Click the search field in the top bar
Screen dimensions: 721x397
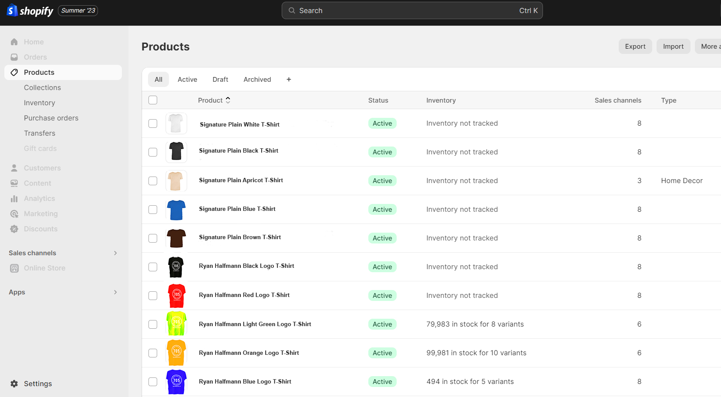(412, 10)
